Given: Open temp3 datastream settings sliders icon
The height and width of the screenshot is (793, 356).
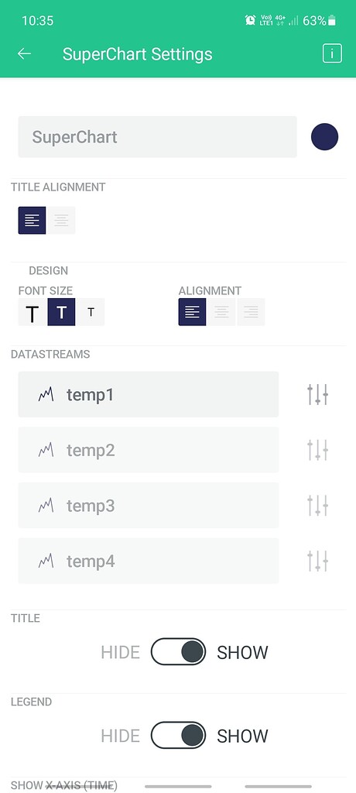Looking at the screenshot, I should pyautogui.click(x=317, y=506).
